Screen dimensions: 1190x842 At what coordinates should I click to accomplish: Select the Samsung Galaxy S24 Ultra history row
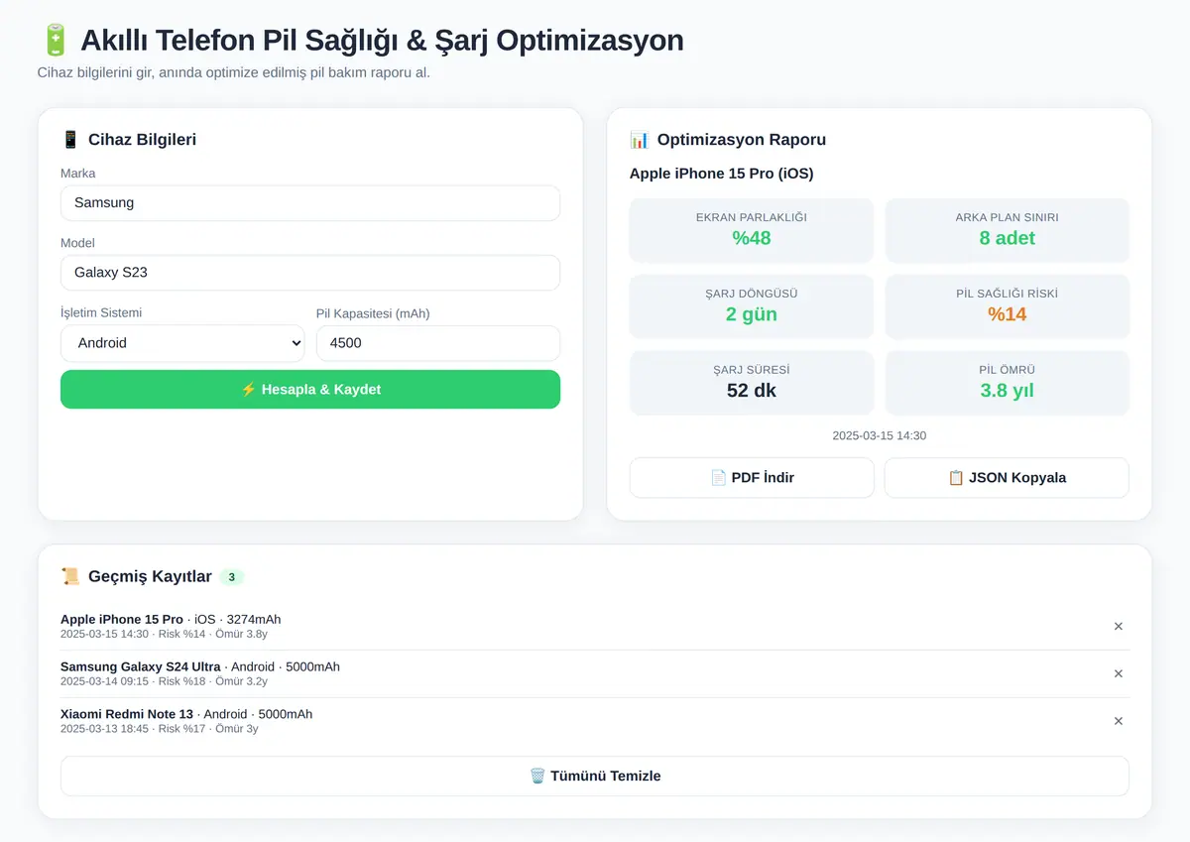(x=595, y=674)
